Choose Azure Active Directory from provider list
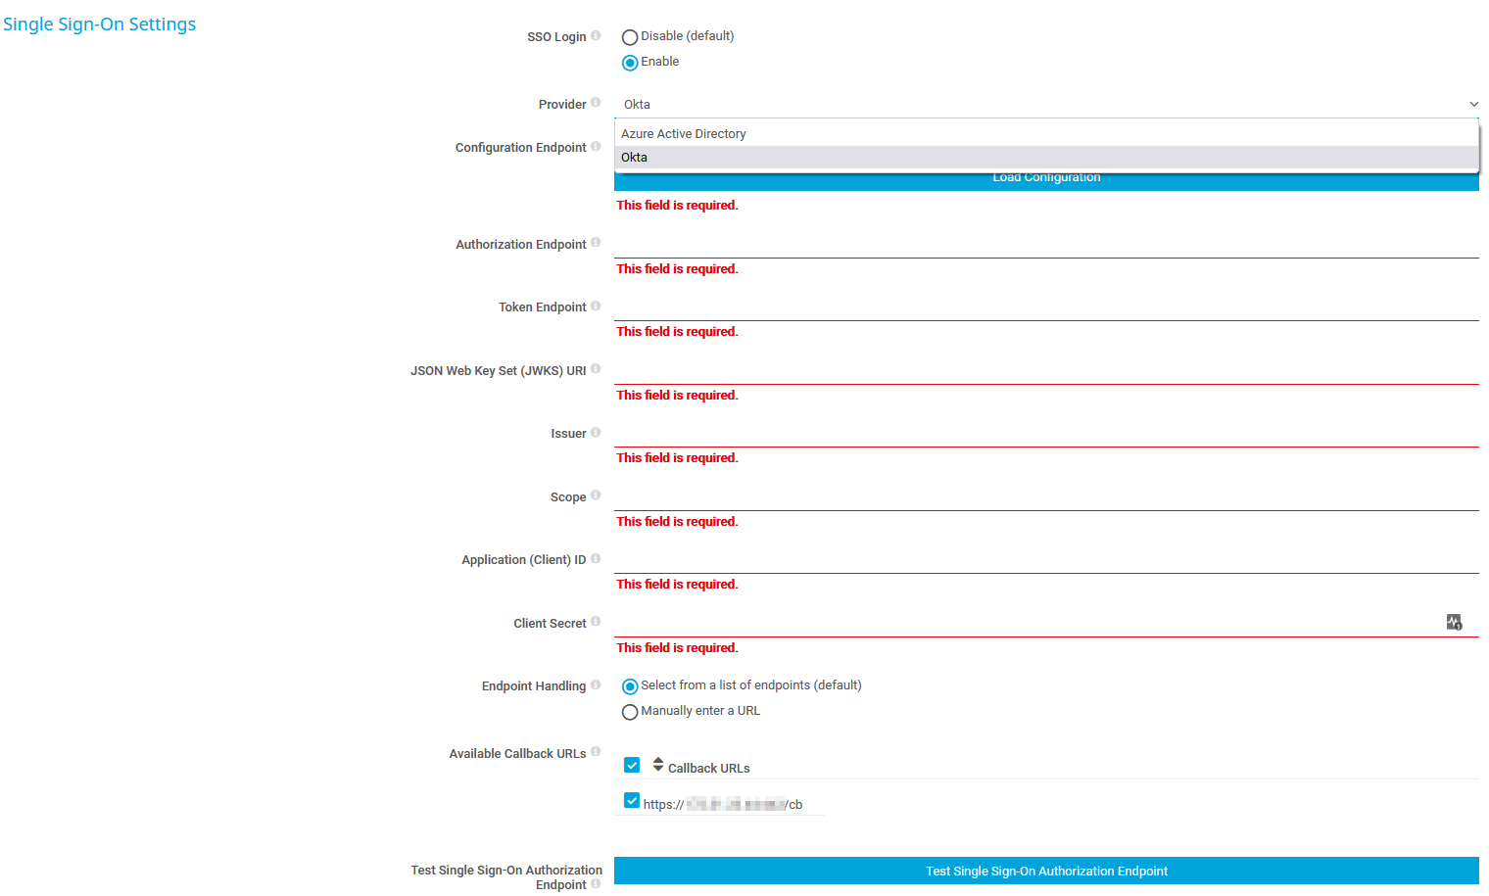The height and width of the screenshot is (896, 1489). [684, 134]
